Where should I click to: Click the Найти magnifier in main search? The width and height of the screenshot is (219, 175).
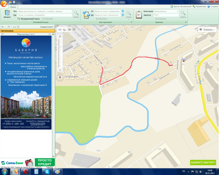tap(76, 13)
